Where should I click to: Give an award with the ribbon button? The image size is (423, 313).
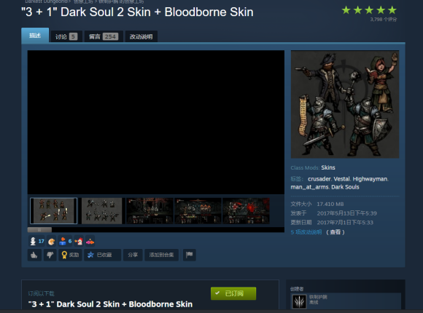[70, 255]
